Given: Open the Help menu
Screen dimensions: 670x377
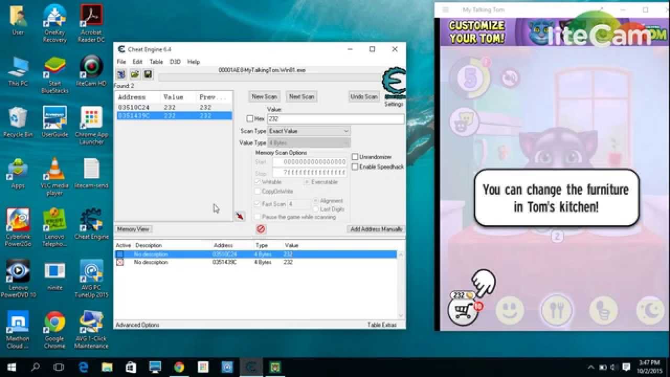Looking at the screenshot, I should (194, 62).
